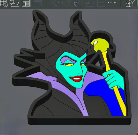Select the Cut tool with stacked rectangles
The image size is (138, 135).
101,3
